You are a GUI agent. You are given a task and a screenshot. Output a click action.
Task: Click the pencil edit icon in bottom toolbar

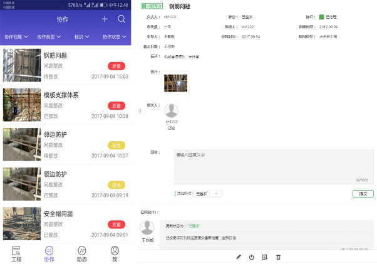coord(238,257)
